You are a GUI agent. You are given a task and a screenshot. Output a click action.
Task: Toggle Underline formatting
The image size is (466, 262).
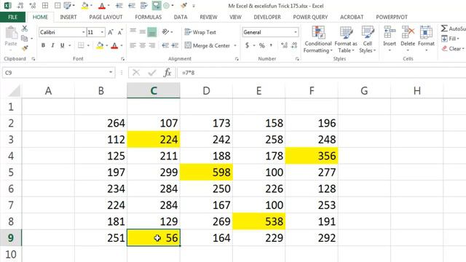(x=62, y=45)
